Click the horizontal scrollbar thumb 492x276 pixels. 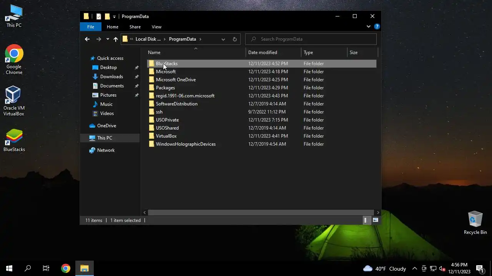[x=261, y=212]
